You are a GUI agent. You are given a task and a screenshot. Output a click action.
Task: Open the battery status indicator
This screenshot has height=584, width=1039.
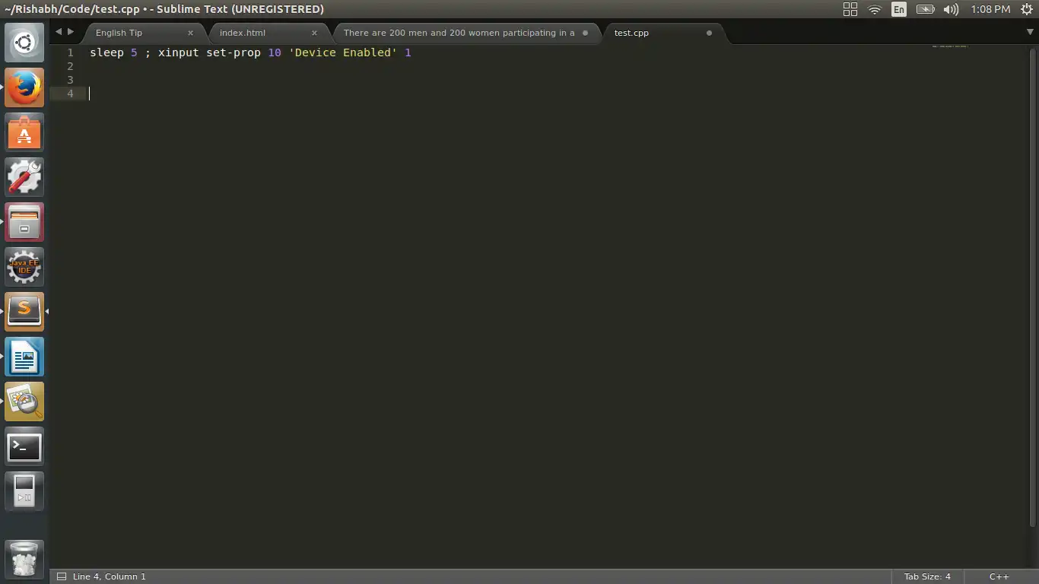click(x=925, y=9)
